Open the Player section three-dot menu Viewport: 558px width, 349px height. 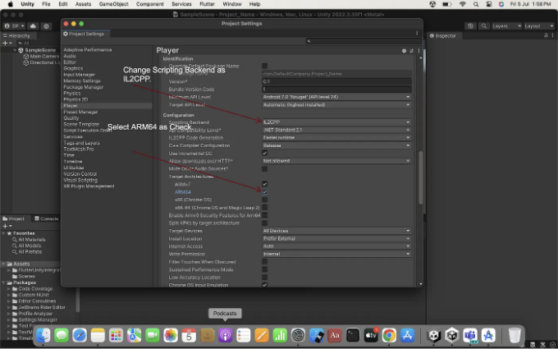pos(418,51)
